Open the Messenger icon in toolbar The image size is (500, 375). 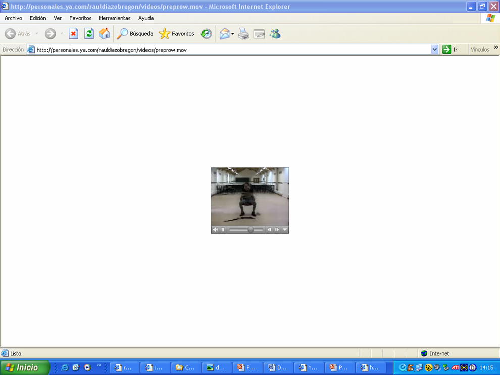tap(275, 34)
